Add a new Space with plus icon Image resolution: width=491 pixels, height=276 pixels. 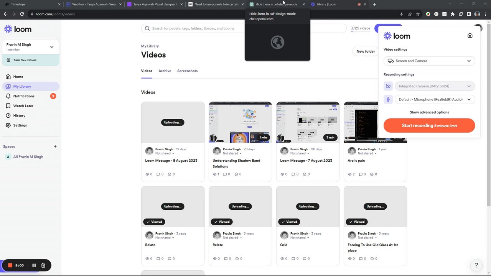pos(55,146)
